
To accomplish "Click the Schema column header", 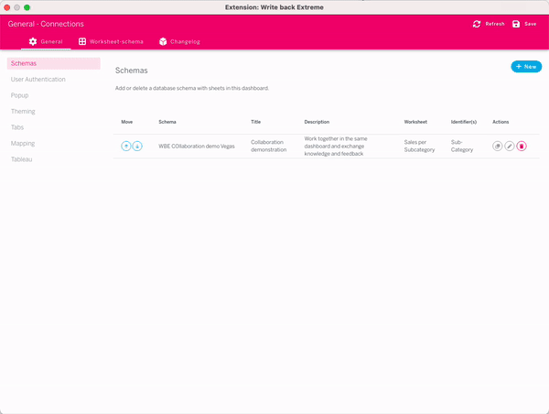I will (167, 122).
